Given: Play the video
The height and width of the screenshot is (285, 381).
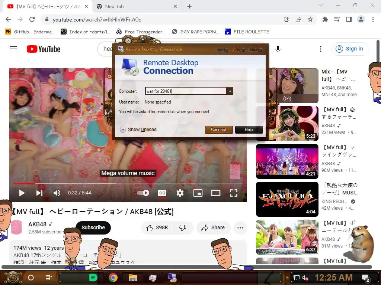Looking at the screenshot, I should 22,193.
